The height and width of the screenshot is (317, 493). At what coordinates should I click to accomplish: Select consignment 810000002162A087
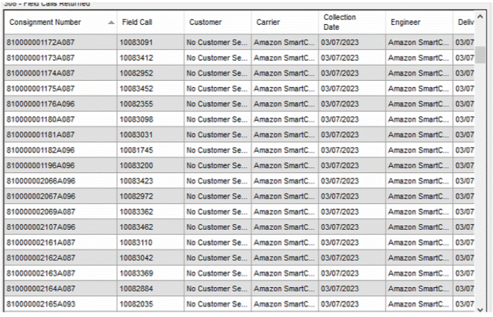40,256
